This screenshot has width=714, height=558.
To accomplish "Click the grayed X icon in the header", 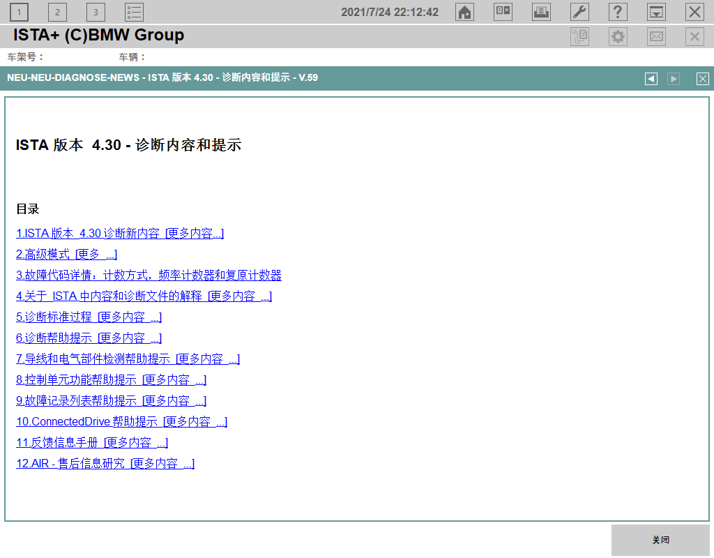I will pos(694,36).
